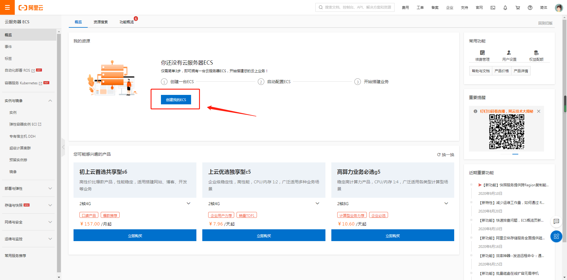Click the 续费管理 renewal management icon
The height and width of the screenshot is (280, 567).
pyautogui.click(x=483, y=53)
